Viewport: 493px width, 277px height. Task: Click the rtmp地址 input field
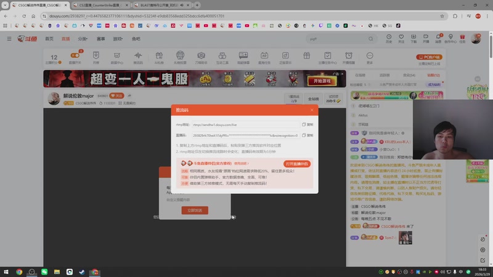[245, 125]
